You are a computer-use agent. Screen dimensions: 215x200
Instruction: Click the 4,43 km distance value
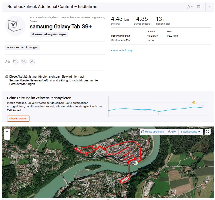(x=120, y=19)
